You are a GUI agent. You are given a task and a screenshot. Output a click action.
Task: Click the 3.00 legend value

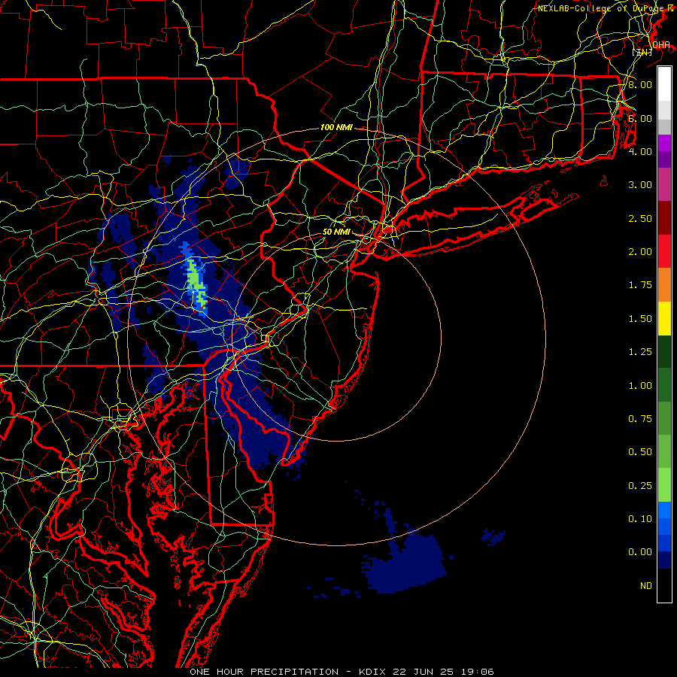click(640, 185)
